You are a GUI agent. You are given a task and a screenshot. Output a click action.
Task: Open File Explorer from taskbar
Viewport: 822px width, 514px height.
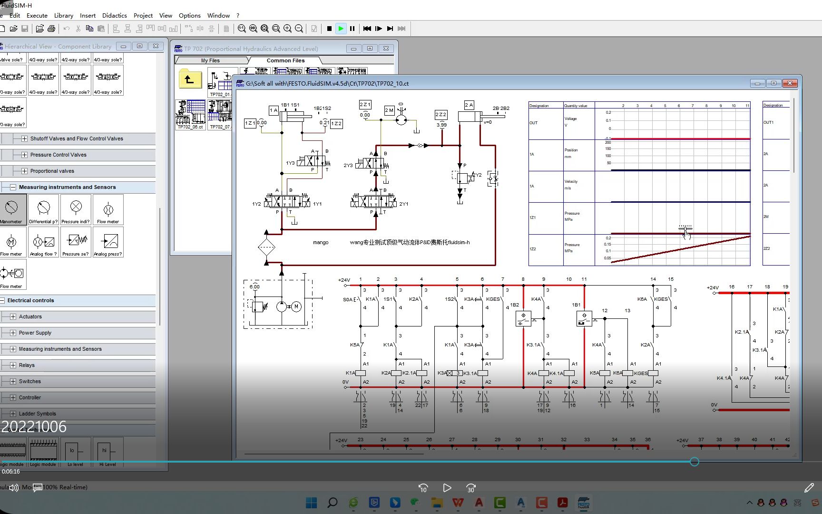[x=437, y=503]
